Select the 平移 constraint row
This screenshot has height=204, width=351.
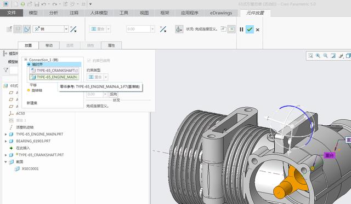[33, 85]
